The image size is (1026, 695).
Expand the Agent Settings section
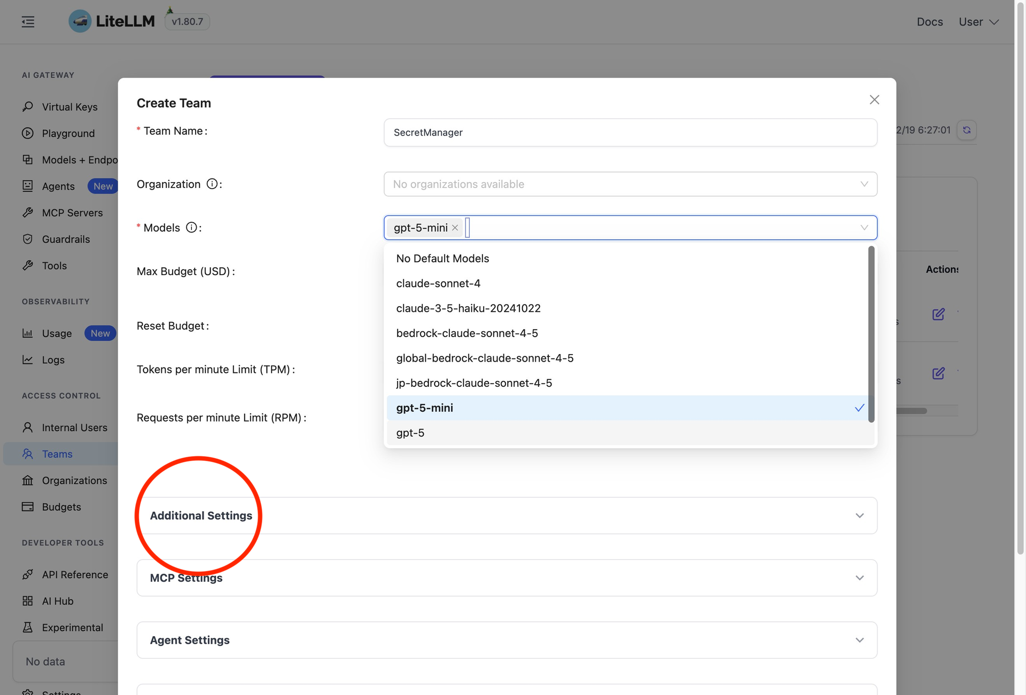pyautogui.click(x=507, y=640)
